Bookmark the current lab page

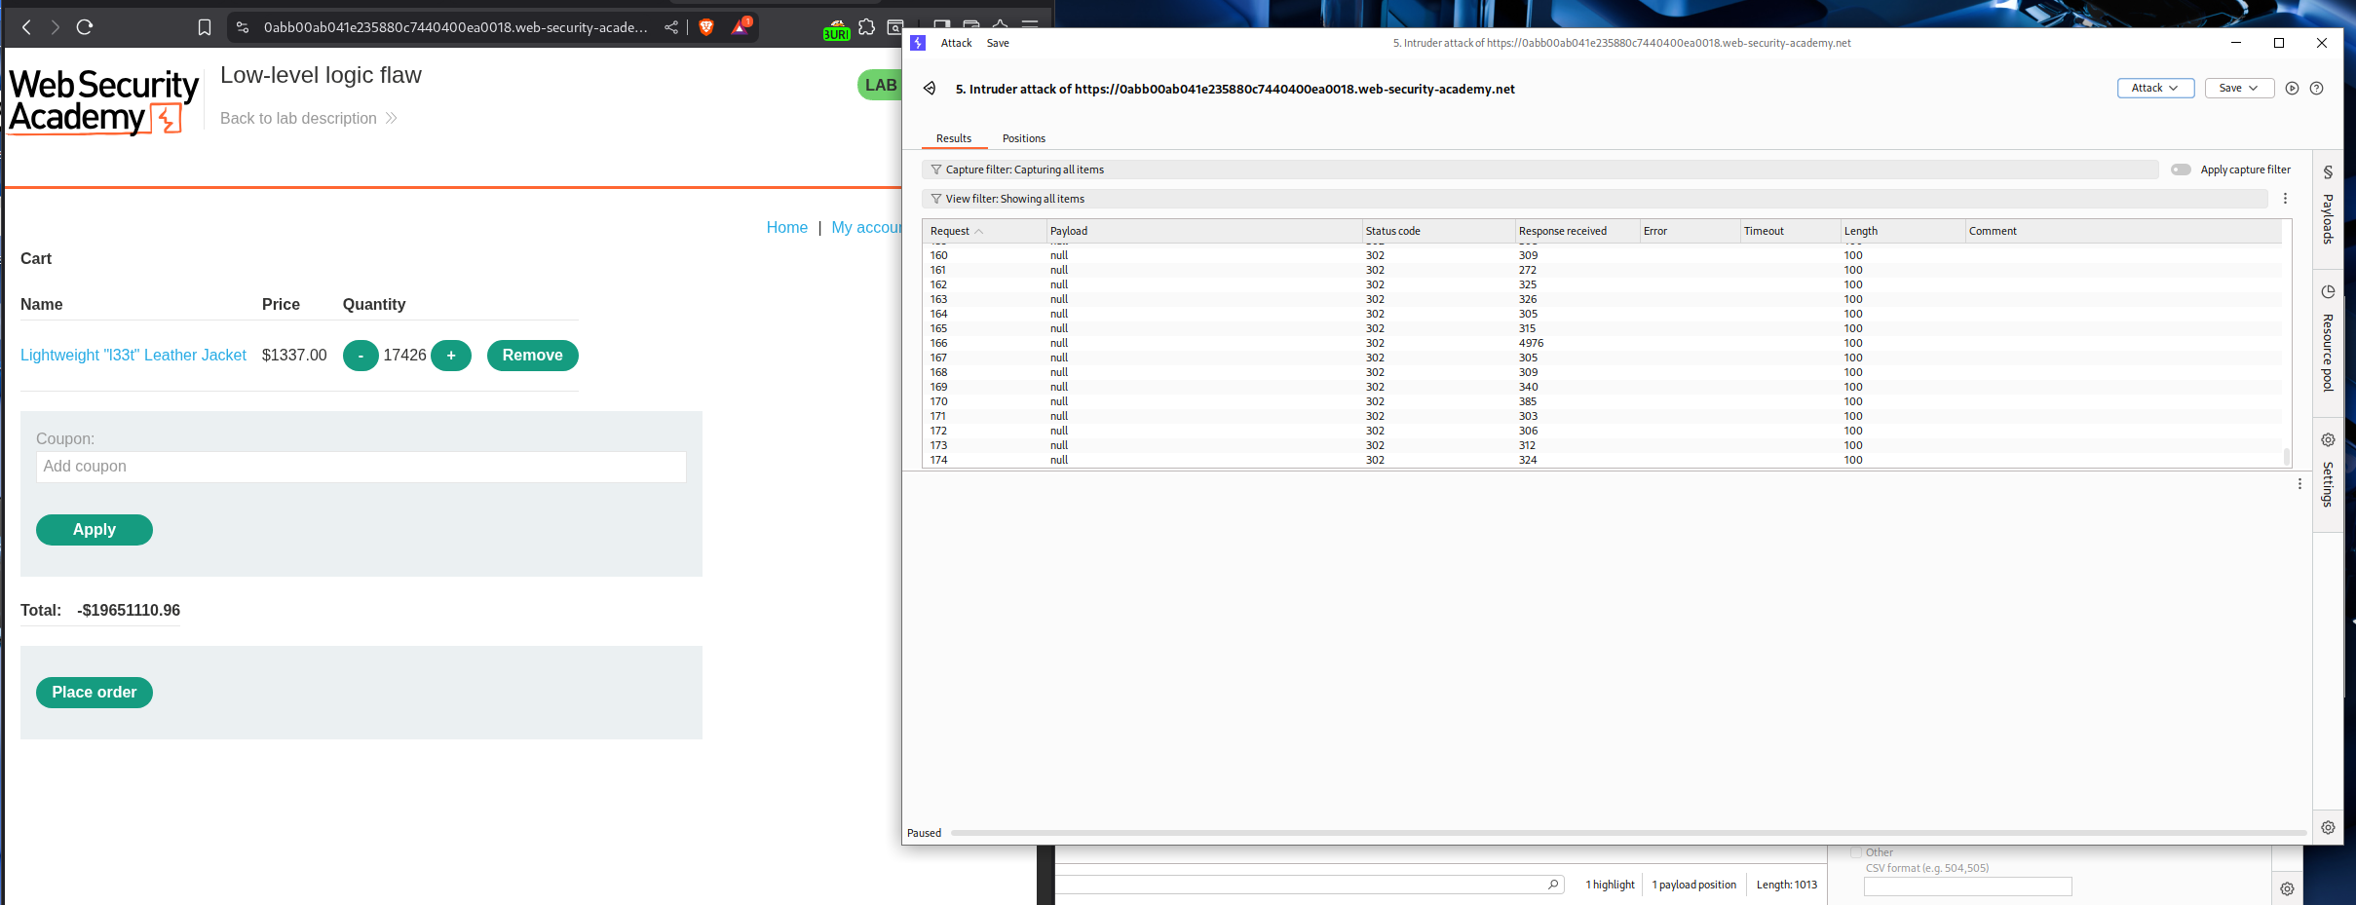click(x=205, y=27)
